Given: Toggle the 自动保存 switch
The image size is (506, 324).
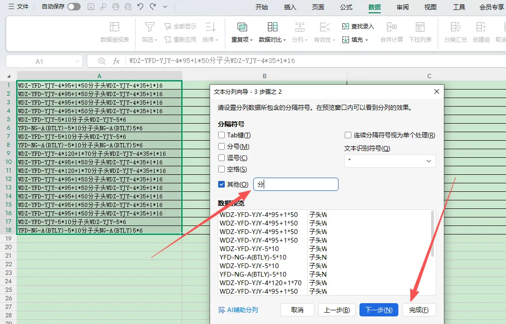Looking at the screenshot, I should tap(74, 7).
